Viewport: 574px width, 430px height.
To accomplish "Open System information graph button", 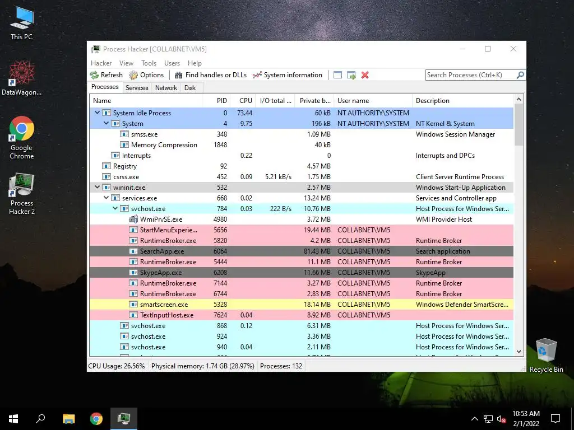I will coord(288,75).
